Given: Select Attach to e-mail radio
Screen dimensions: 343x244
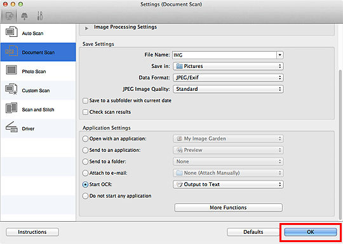Looking at the screenshot, I should pyautogui.click(x=85, y=173).
